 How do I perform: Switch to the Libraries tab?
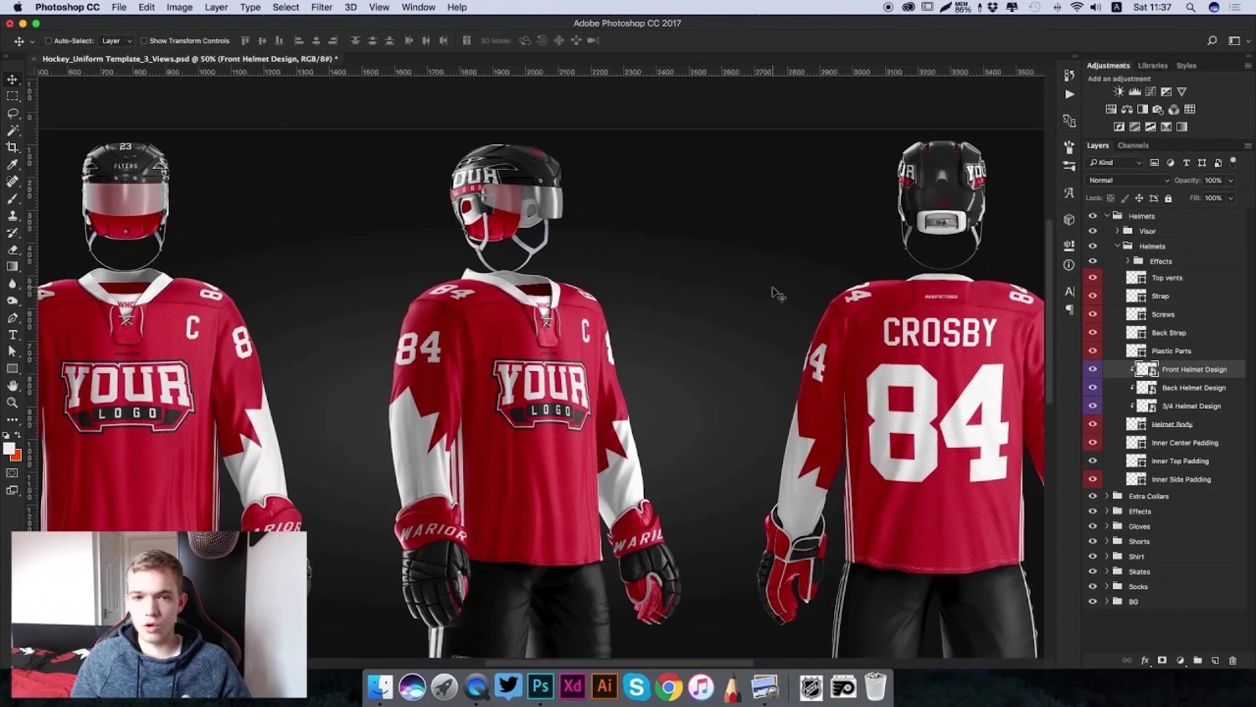tap(1152, 65)
